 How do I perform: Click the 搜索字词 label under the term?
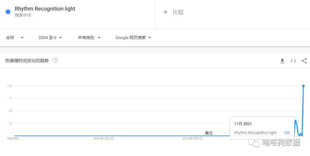click(23, 15)
